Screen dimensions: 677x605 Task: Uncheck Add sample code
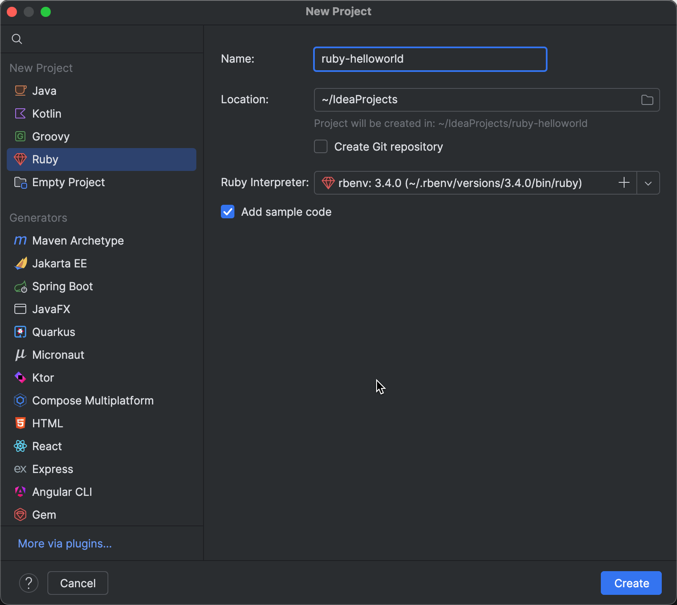click(228, 212)
